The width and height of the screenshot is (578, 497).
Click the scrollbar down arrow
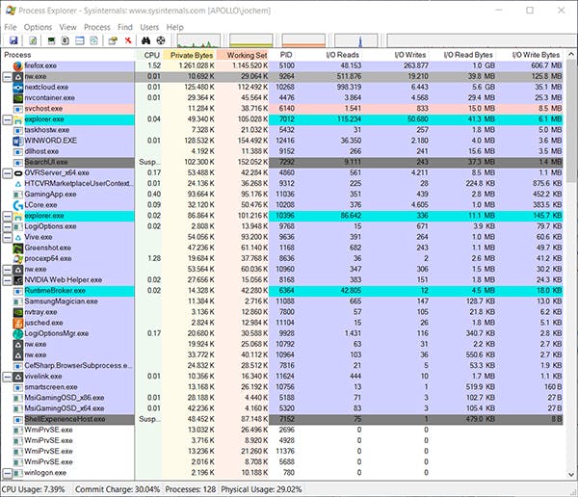coord(570,475)
